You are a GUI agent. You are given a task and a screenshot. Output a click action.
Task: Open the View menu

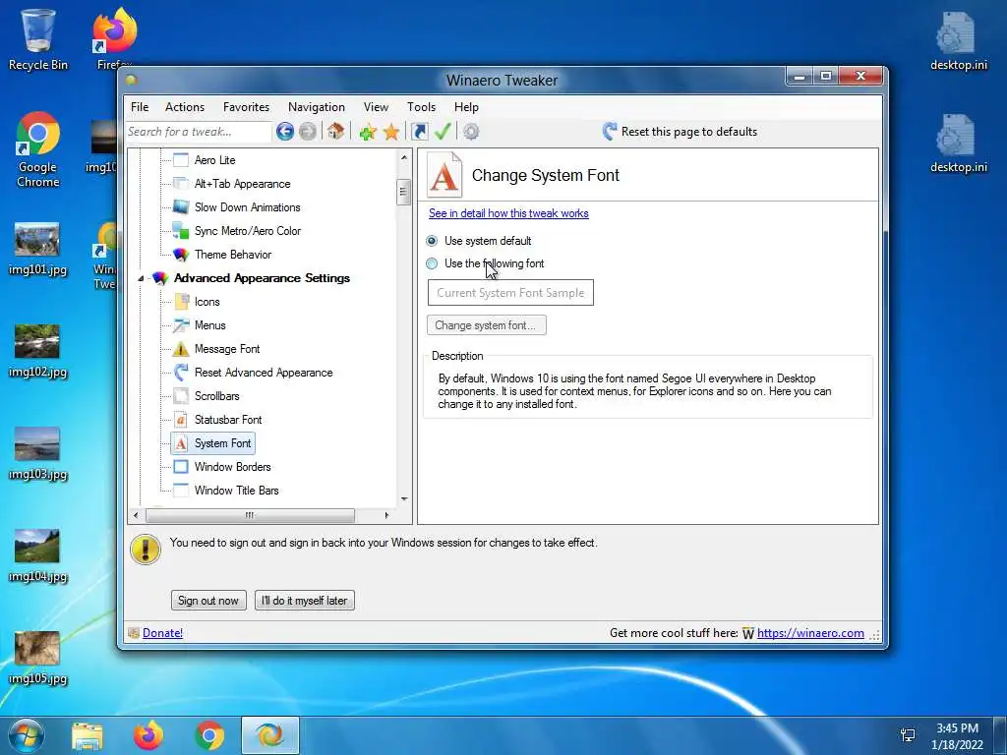[x=376, y=107]
